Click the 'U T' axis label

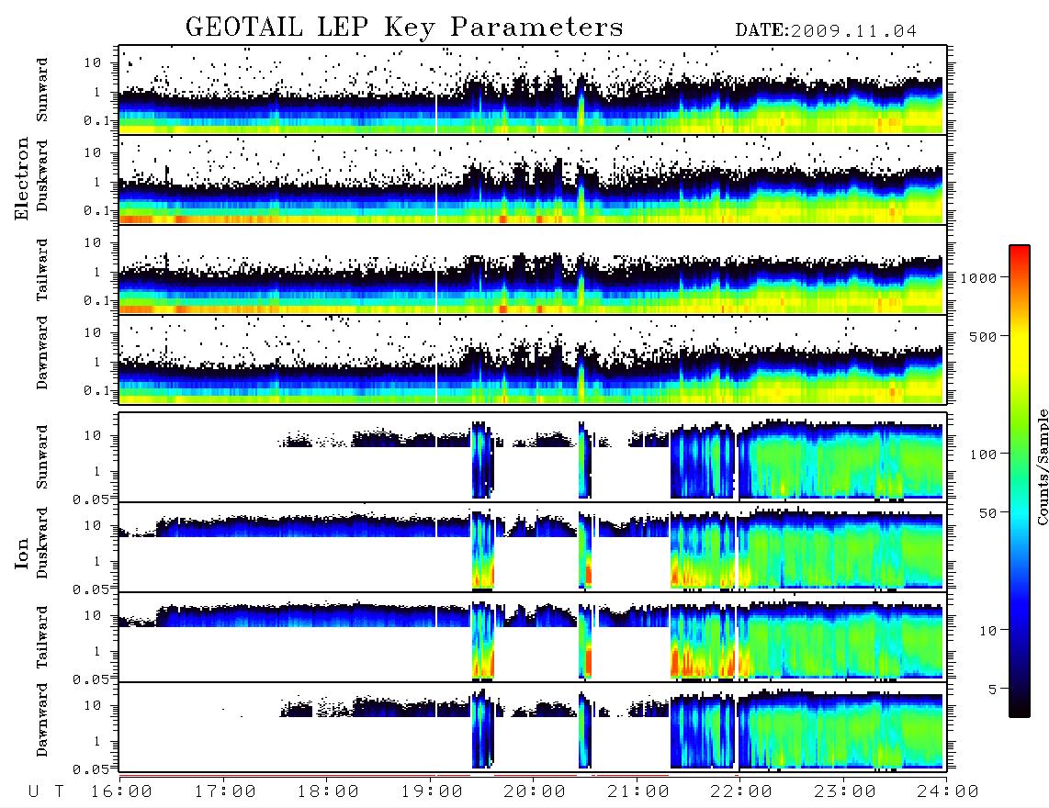(46, 791)
